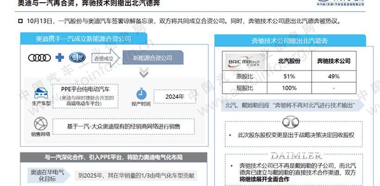Click the FAW round emblem logo
Screen dimensions: 380x186
(x=78, y=58)
